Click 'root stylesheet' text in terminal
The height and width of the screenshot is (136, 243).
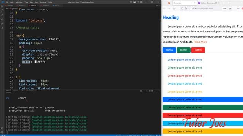[55, 111]
